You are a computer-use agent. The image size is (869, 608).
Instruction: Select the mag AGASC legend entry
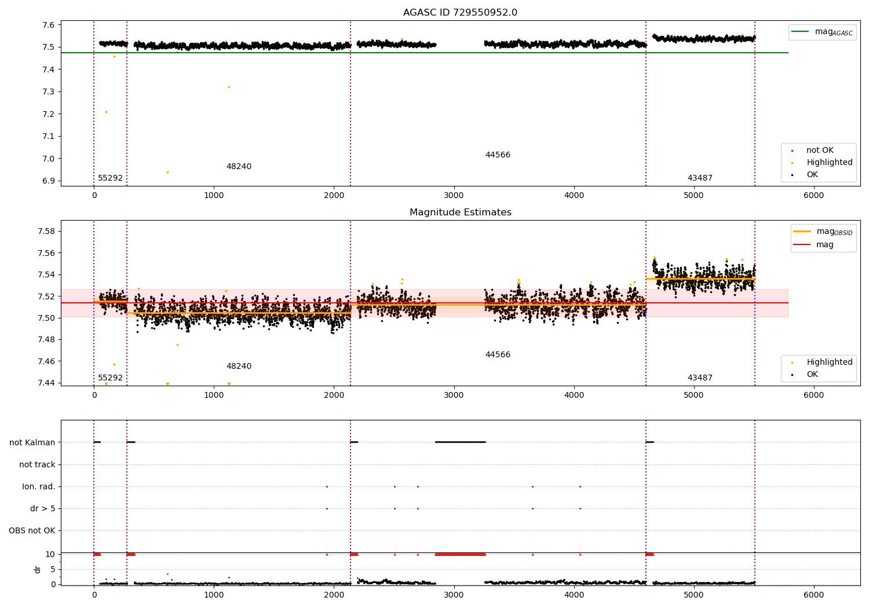[x=822, y=32]
